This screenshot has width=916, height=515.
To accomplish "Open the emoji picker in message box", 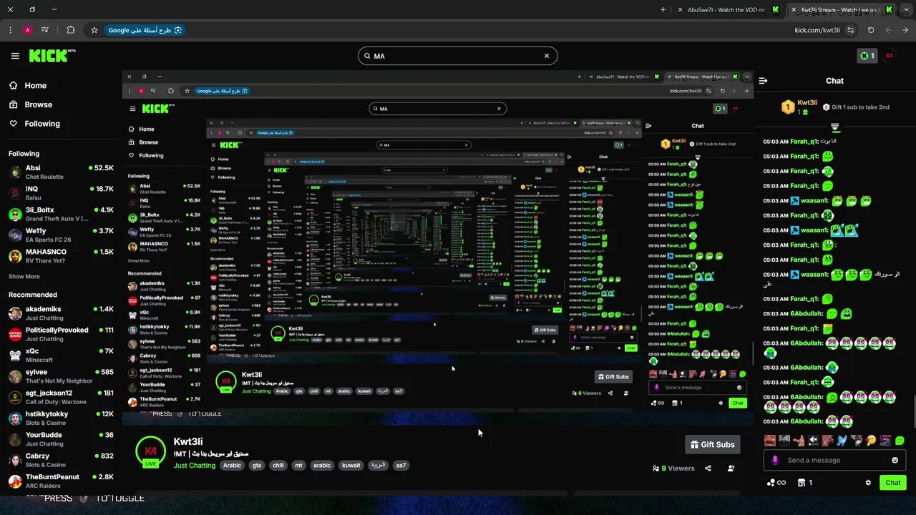I will click(895, 460).
